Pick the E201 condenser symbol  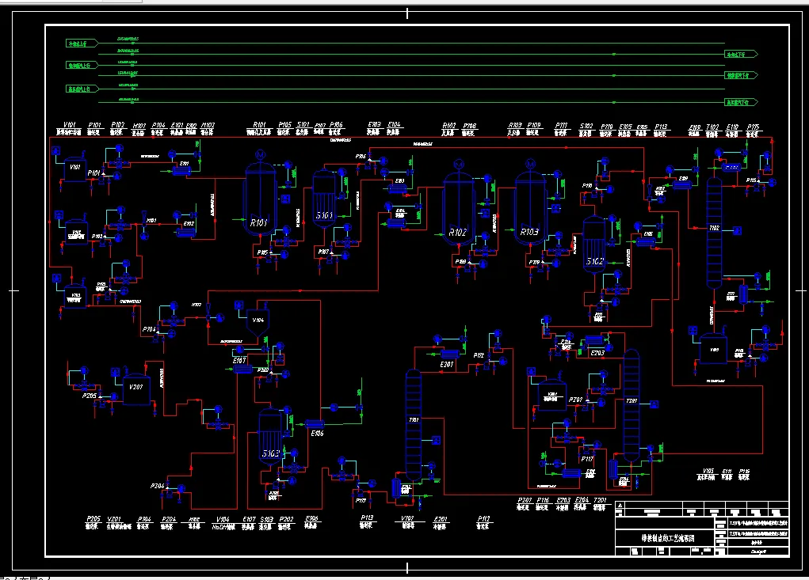coord(449,354)
